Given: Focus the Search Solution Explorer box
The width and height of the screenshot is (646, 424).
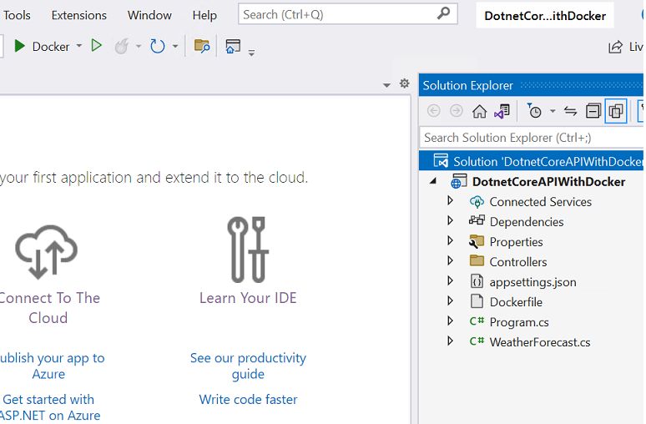Looking at the screenshot, I should [x=532, y=138].
